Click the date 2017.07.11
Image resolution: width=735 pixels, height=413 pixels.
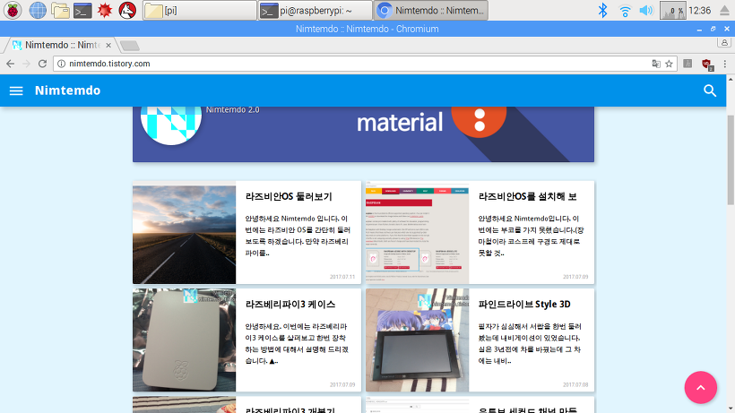342,277
